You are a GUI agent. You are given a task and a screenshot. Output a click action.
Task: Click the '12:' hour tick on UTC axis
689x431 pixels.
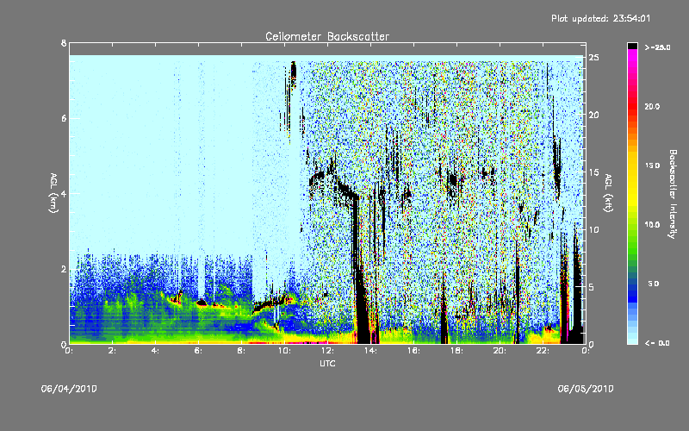click(328, 351)
